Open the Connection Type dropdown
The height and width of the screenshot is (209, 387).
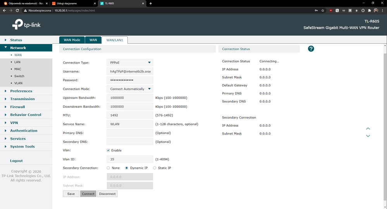tap(130, 63)
